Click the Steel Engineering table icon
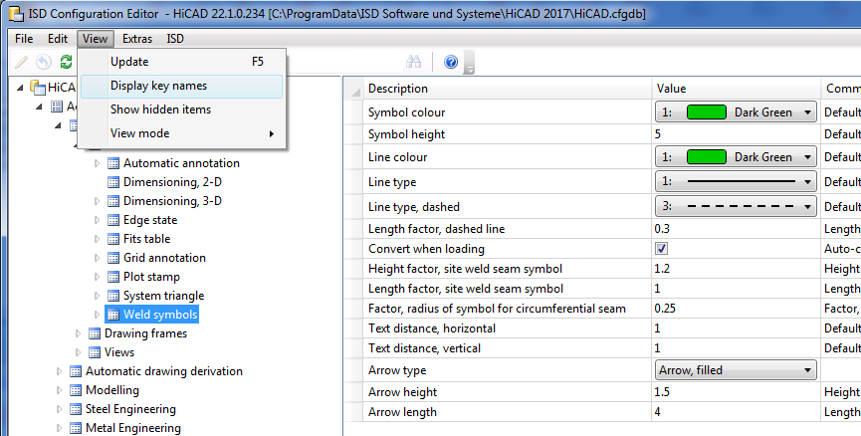861x436 pixels. pyautogui.click(x=75, y=409)
